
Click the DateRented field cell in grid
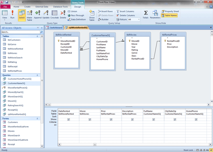pos(68,111)
